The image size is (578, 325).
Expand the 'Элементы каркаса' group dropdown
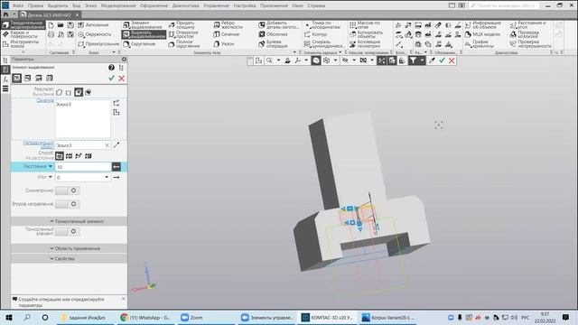(x=340, y=52)
